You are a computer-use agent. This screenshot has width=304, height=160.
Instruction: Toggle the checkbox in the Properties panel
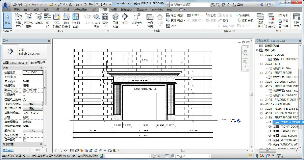[25, 139]
